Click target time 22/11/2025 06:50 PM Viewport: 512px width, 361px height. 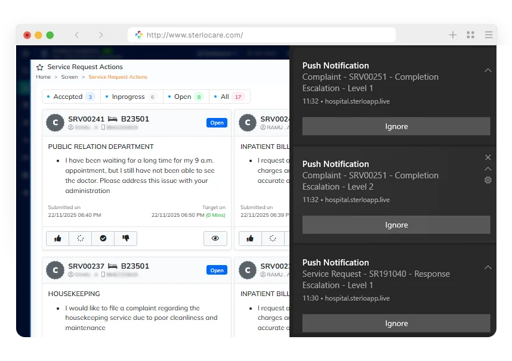point(178,215)
